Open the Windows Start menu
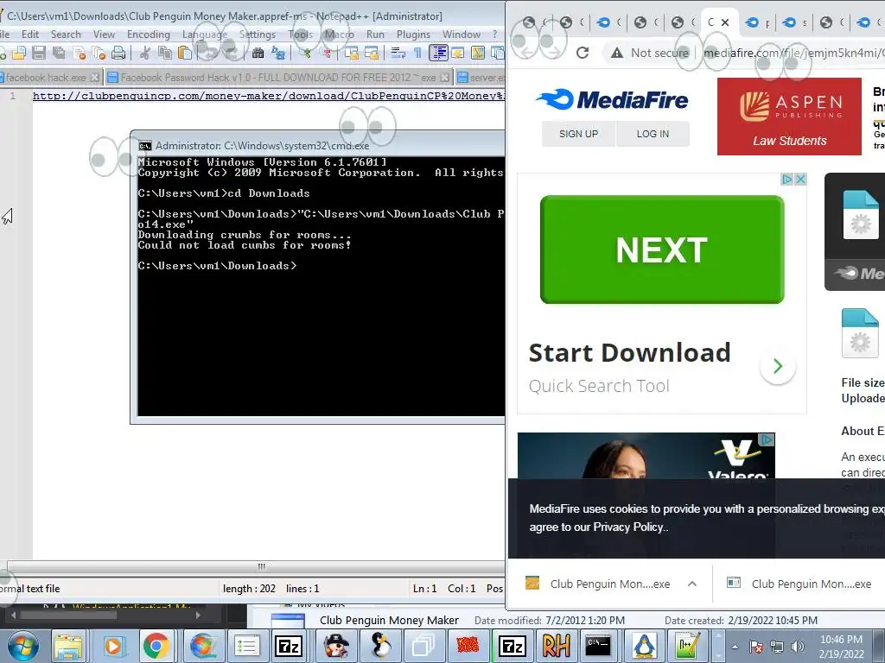The image size is (885, 663). [22, 646]
